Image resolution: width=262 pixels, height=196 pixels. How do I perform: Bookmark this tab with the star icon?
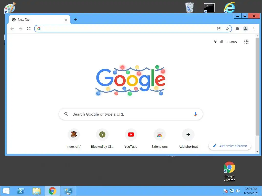(x=227, y=29)
